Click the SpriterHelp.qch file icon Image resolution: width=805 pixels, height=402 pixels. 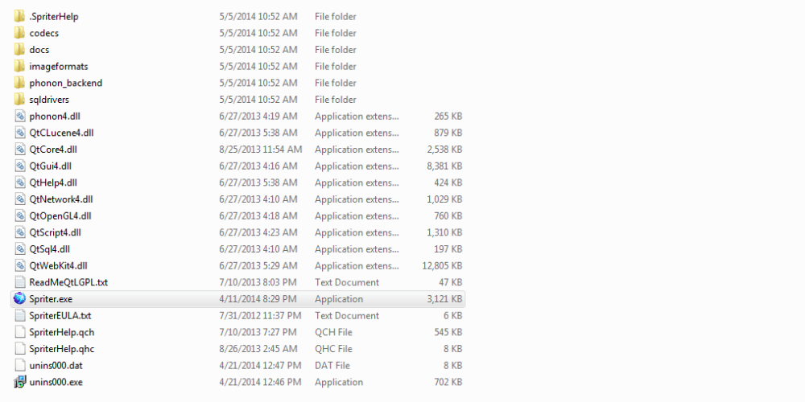click(19, 332)
